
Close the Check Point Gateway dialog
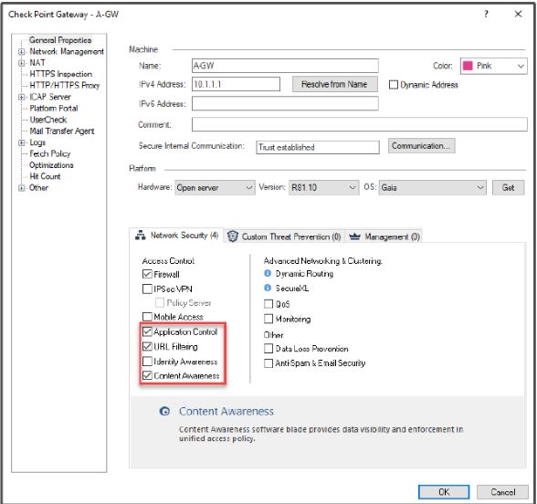click(519, 14)
